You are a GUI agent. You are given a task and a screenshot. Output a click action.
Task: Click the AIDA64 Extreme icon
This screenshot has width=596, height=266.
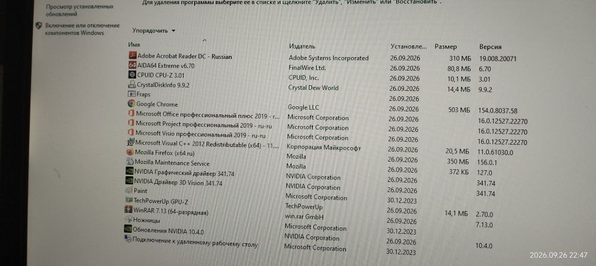132,65
